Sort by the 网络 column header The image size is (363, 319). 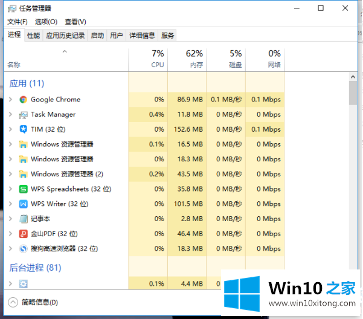[265, 59]
